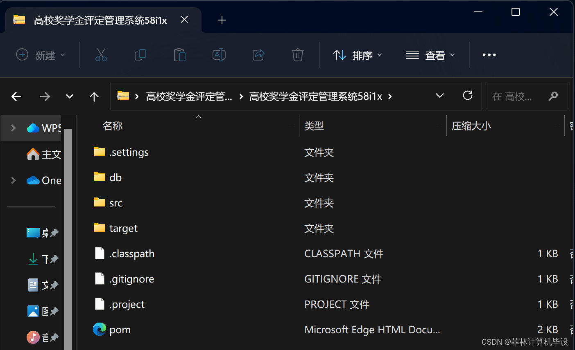Screen dimensions: 575x350
Task: Maximize the File Explorer window
Action: [516, 12]
